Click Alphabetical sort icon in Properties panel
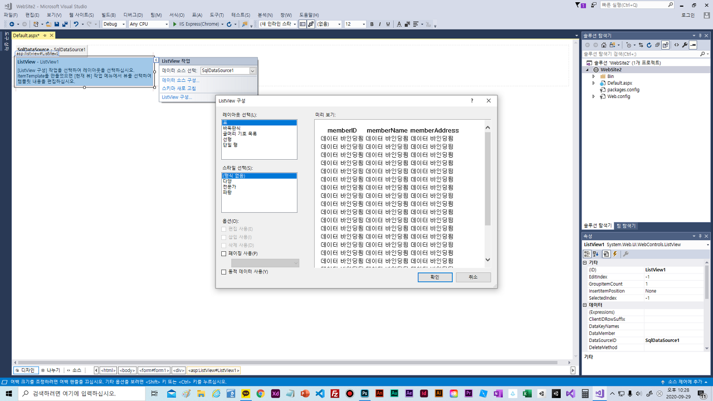713x401 pixels. coord(595,254)
